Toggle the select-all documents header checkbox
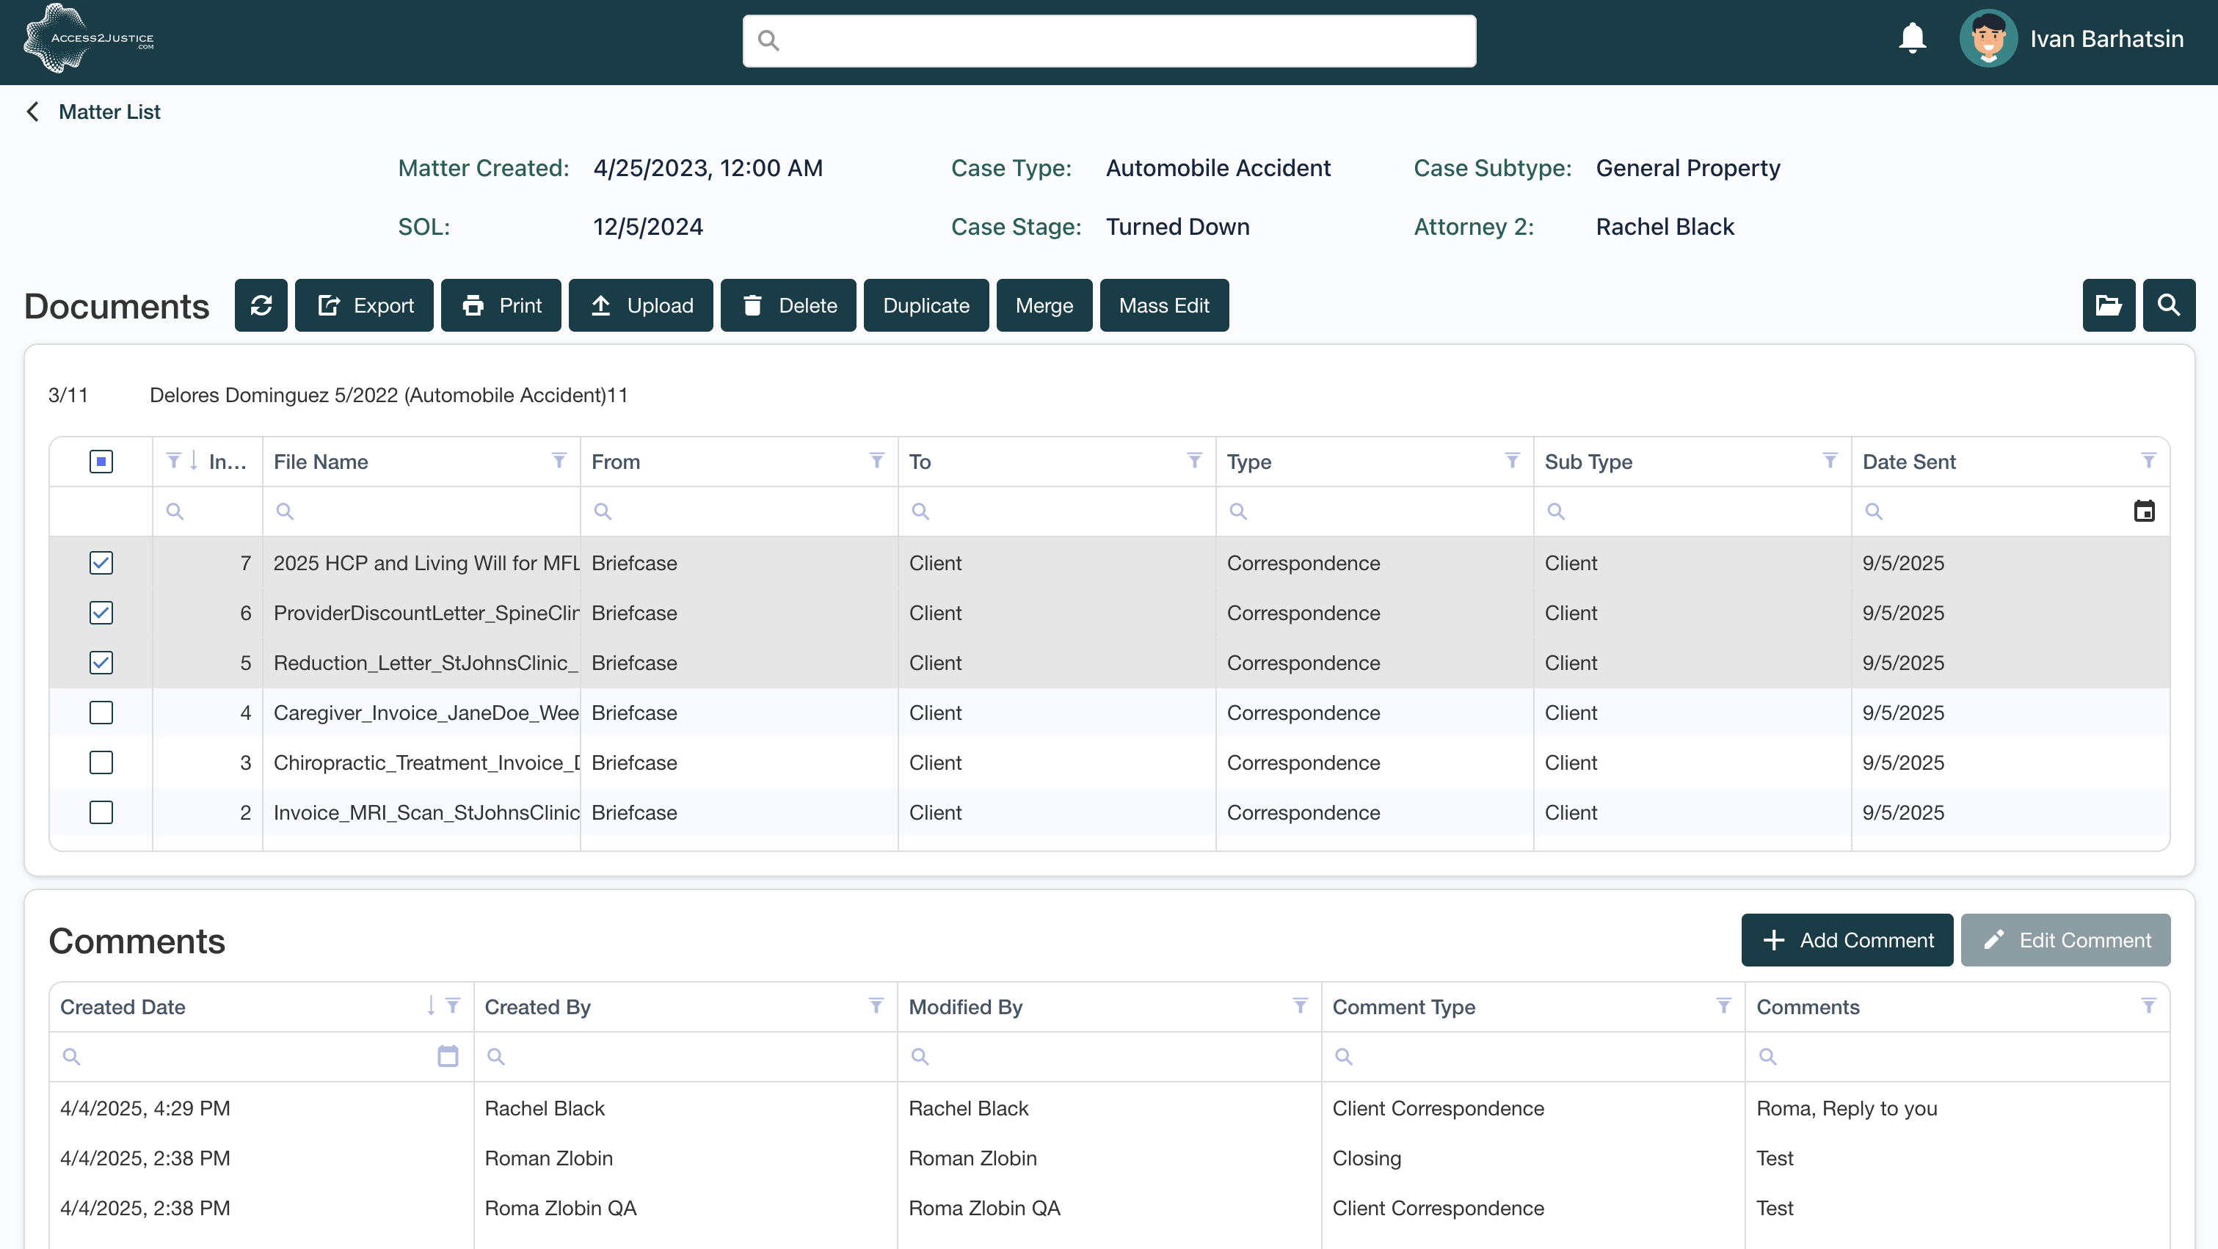This screenshot has width=2218, height=1249. pyautogui.click(x=101, y=462)
